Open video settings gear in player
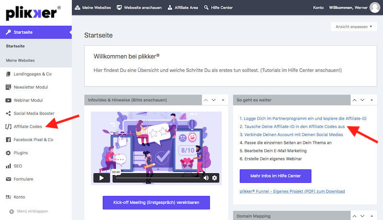Image resolution: width=383 pixels, height=220 pixels. 214,178
